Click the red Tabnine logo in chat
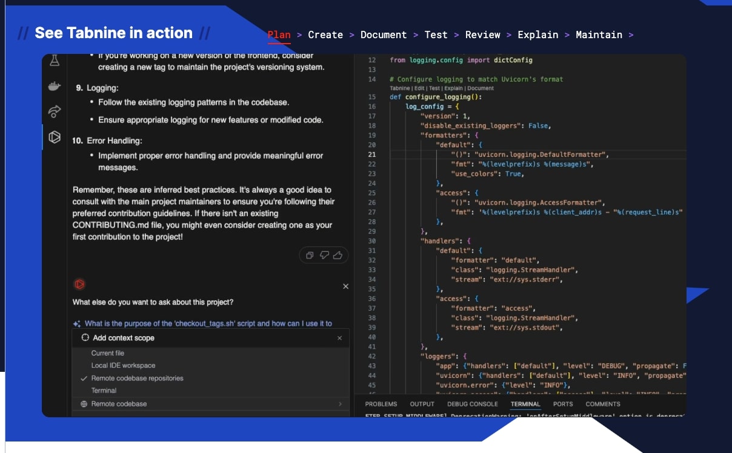The width and height of the screenshot is (732, 453). click(x=79, y=284)
